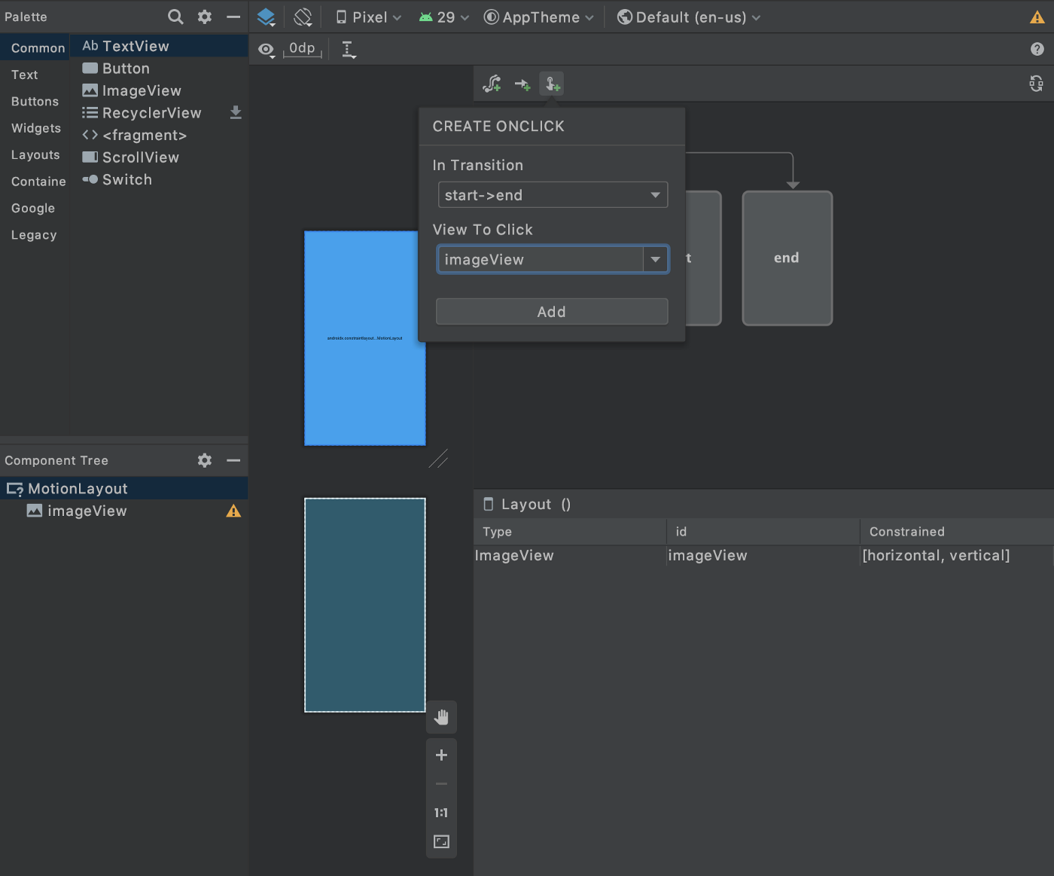Toggle view options eye icon

point(267,50)
